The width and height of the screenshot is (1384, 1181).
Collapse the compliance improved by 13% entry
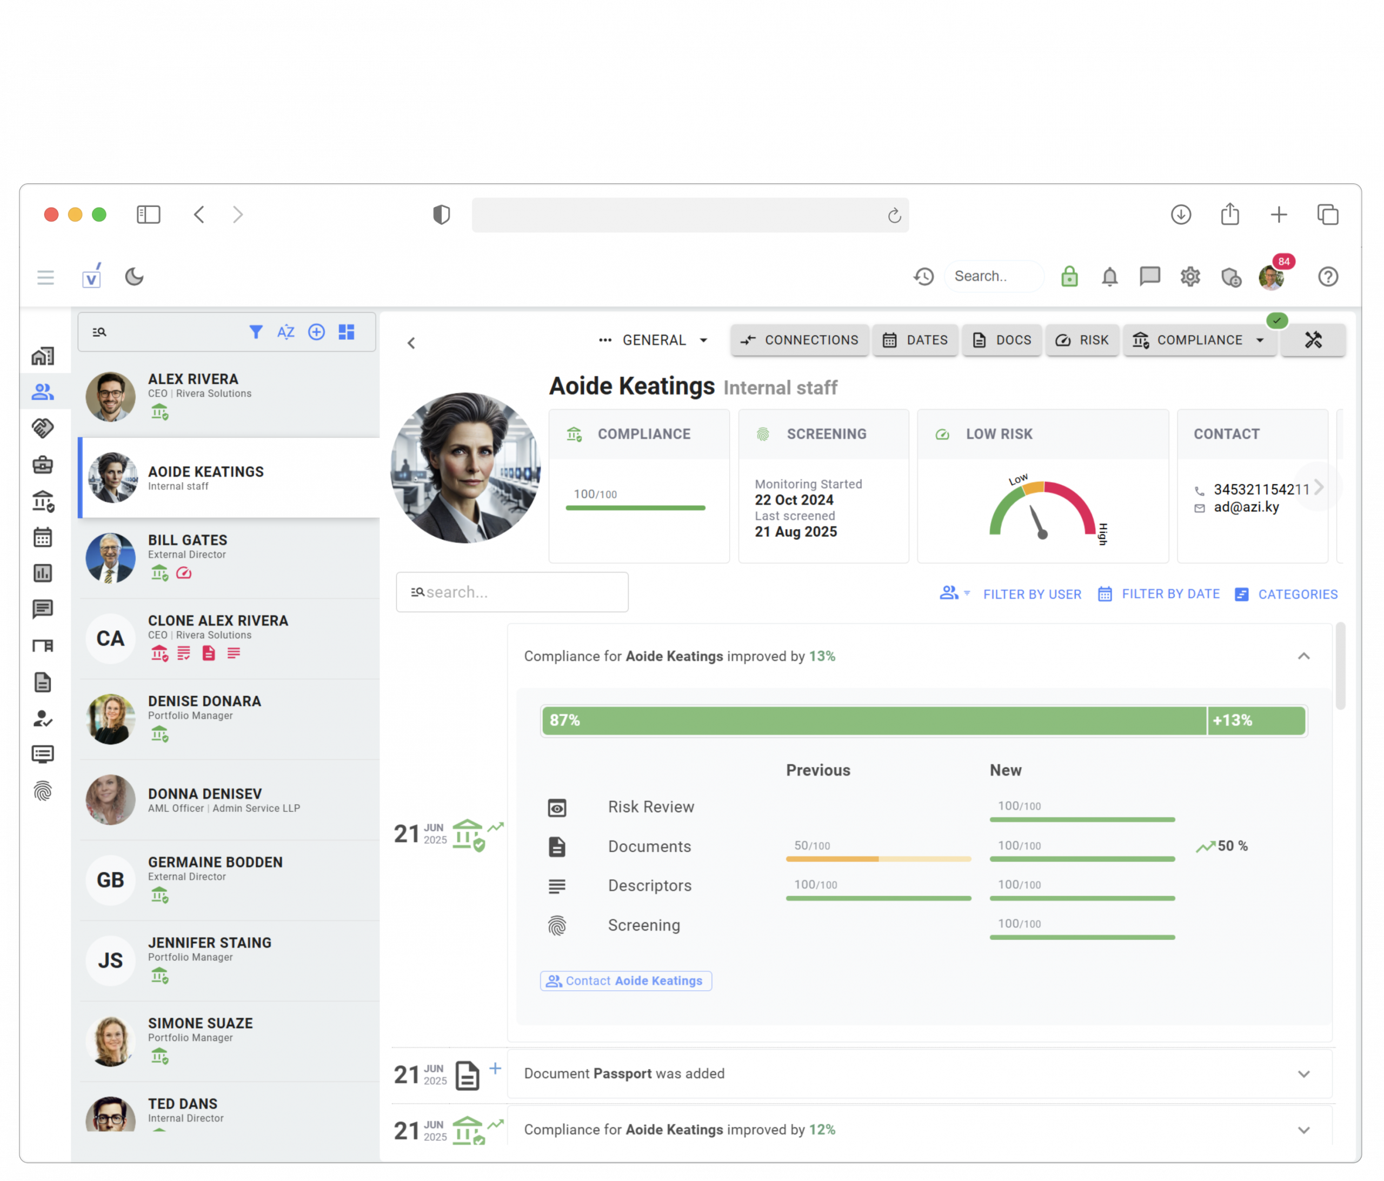click(1303, 656)
